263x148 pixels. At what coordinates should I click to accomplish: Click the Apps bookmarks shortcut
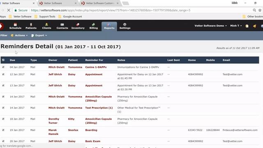coord(3,16)
